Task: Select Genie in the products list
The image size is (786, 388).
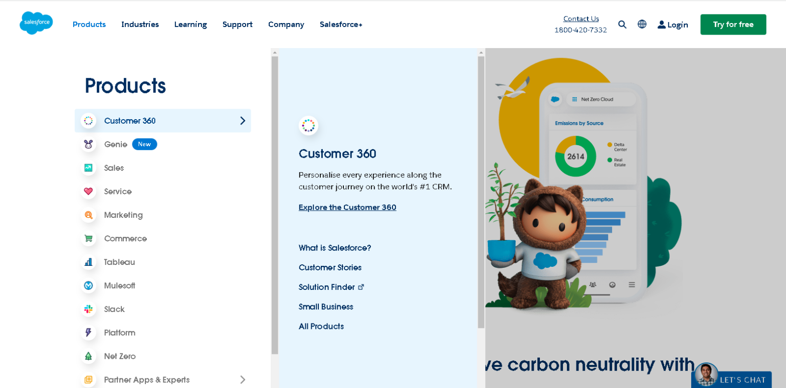Action: click(116, 144)
